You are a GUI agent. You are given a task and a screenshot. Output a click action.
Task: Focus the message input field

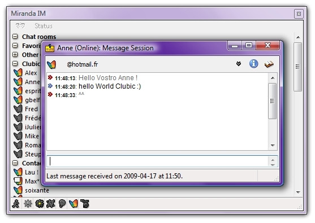pos(158,161)
